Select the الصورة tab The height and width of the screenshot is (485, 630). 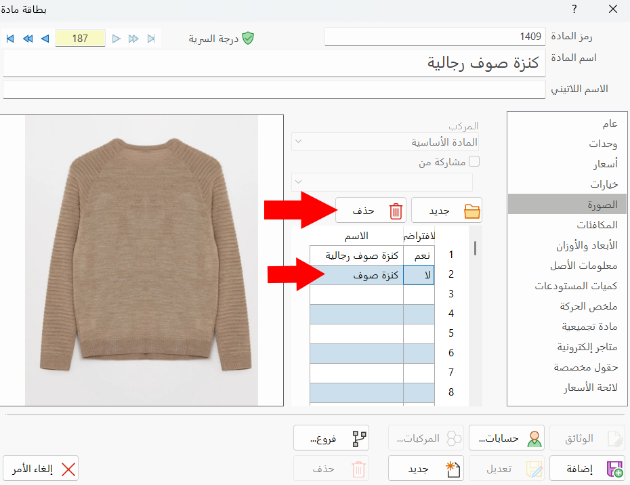pyautogui.click(x=567, y=204)
